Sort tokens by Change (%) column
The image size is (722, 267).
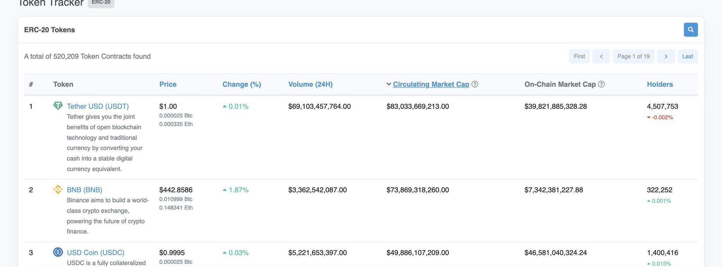point(241,84)
